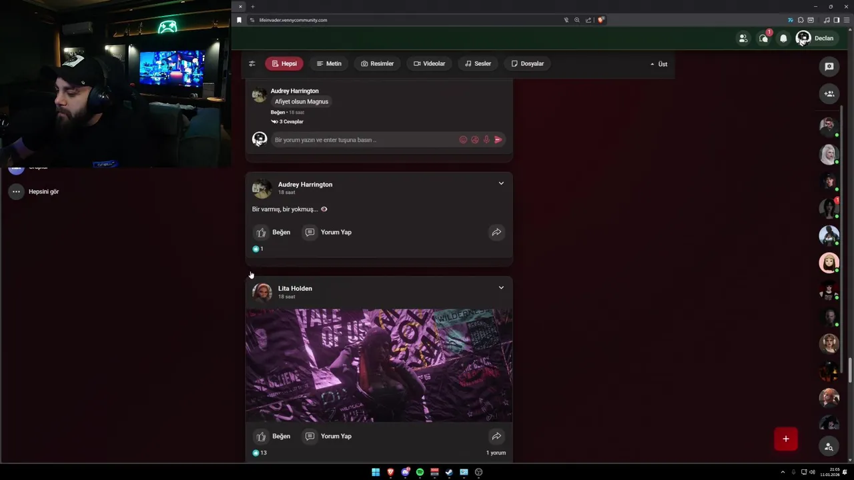
Task: Attach image to the comment
Action: tap(475, 140)
